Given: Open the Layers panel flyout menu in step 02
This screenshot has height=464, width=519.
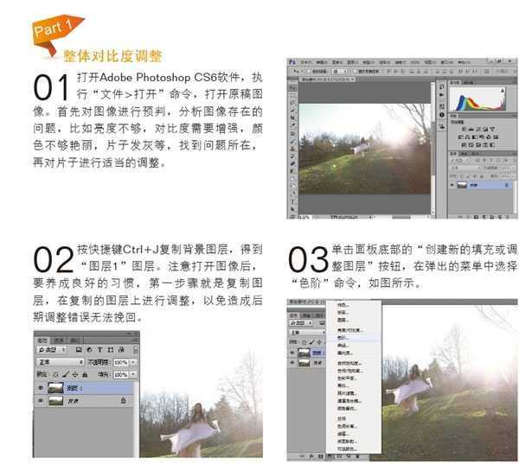Looking at the screenshot, I should pos(135,340).
